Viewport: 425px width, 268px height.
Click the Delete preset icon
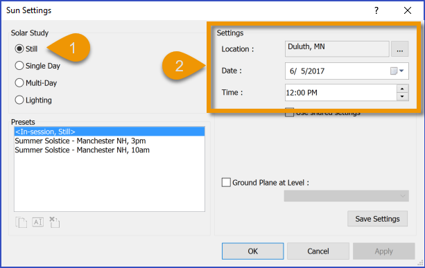55,222
